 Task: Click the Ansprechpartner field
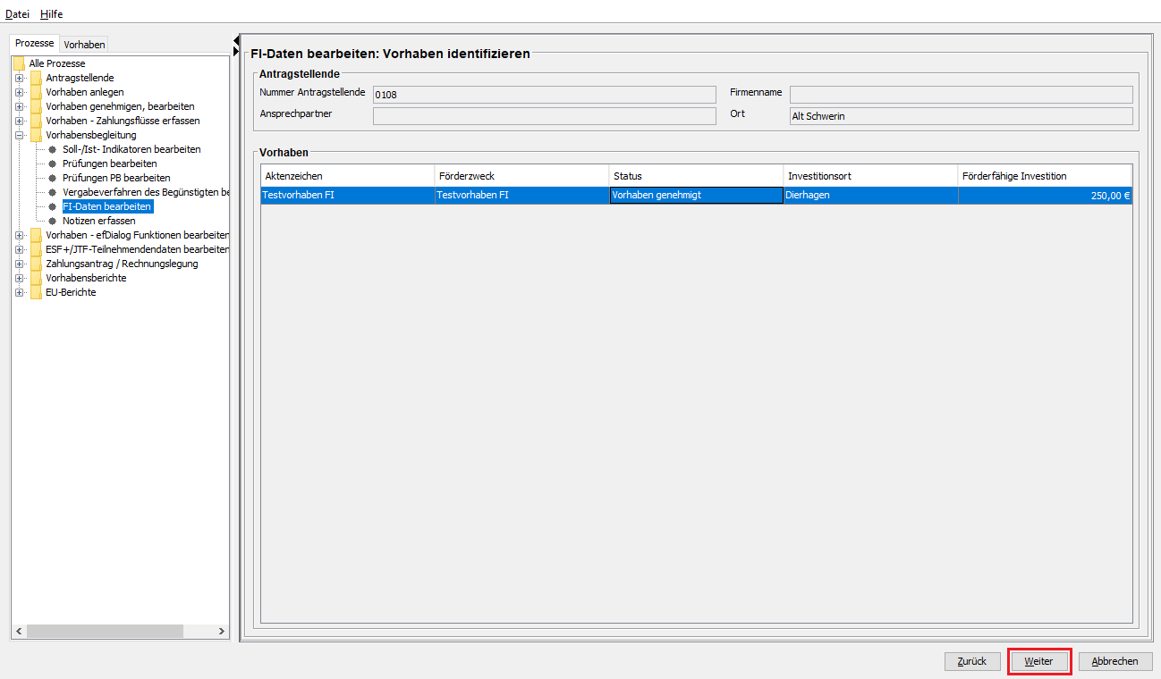(545, 115)
